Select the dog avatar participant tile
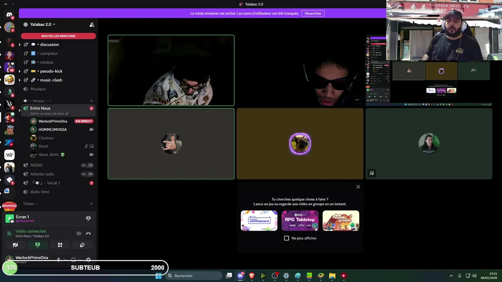 pyautogui.click(x=300, y=144)
